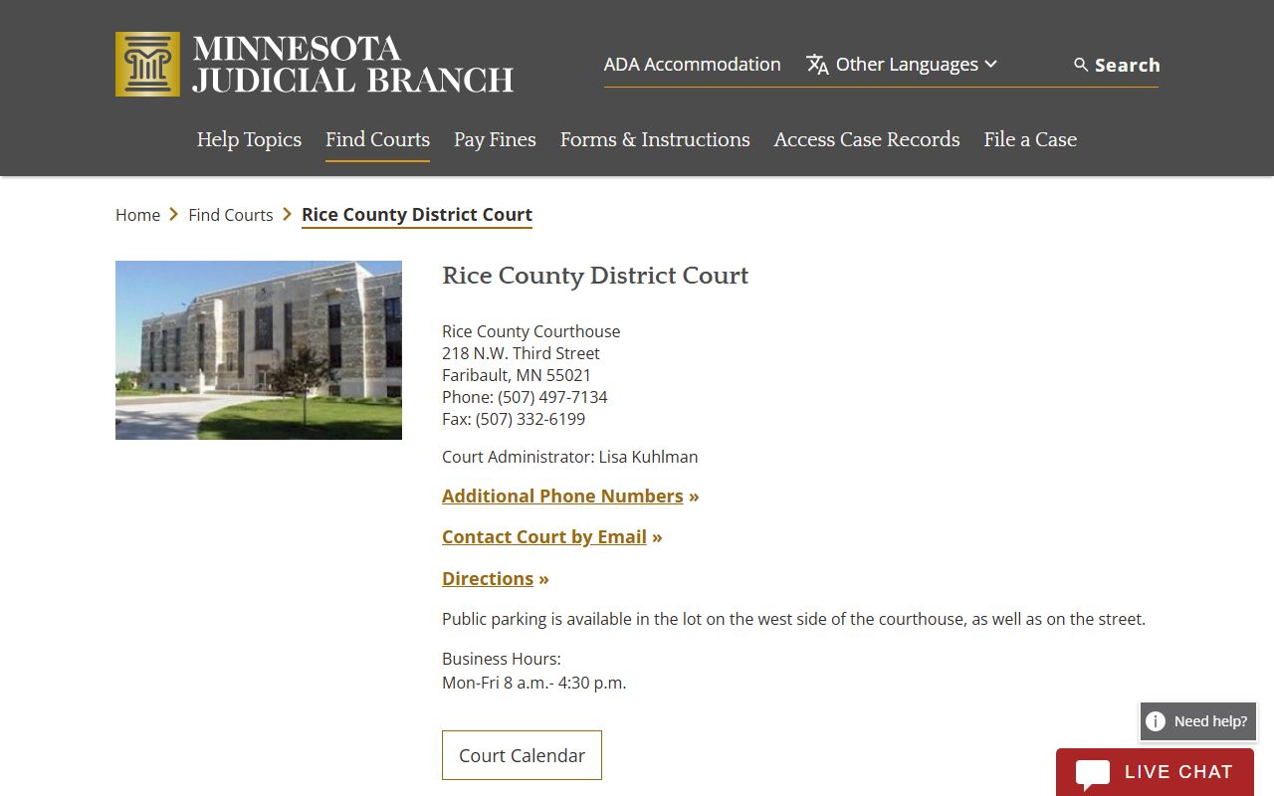The image size is (1274, 796).
Task: Click the Need help? button
Action: point(1197,721)
